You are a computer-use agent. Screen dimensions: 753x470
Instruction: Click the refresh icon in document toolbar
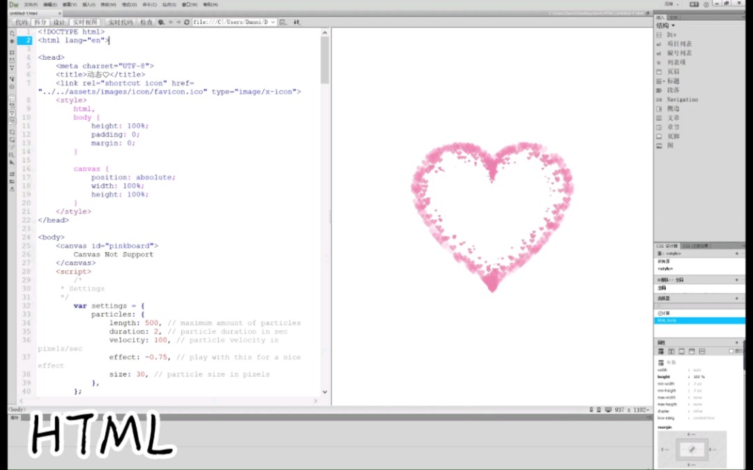coord(187,22)
